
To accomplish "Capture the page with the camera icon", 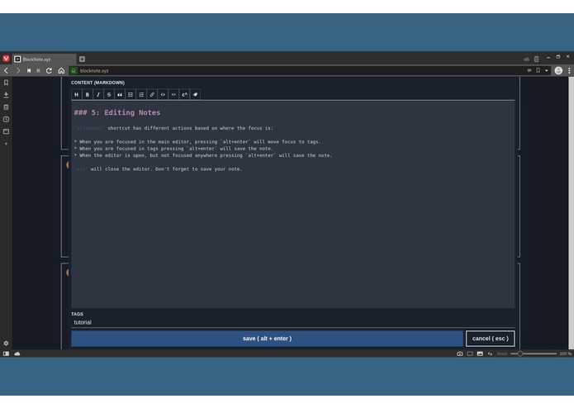I will coord(460,353).
